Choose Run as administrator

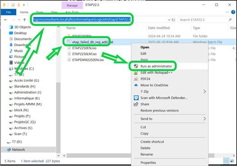pos(156,66)
